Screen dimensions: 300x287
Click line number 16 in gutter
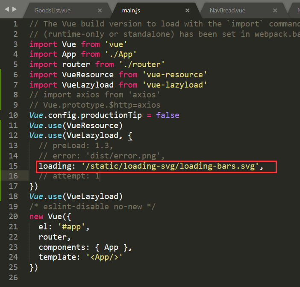13,176
